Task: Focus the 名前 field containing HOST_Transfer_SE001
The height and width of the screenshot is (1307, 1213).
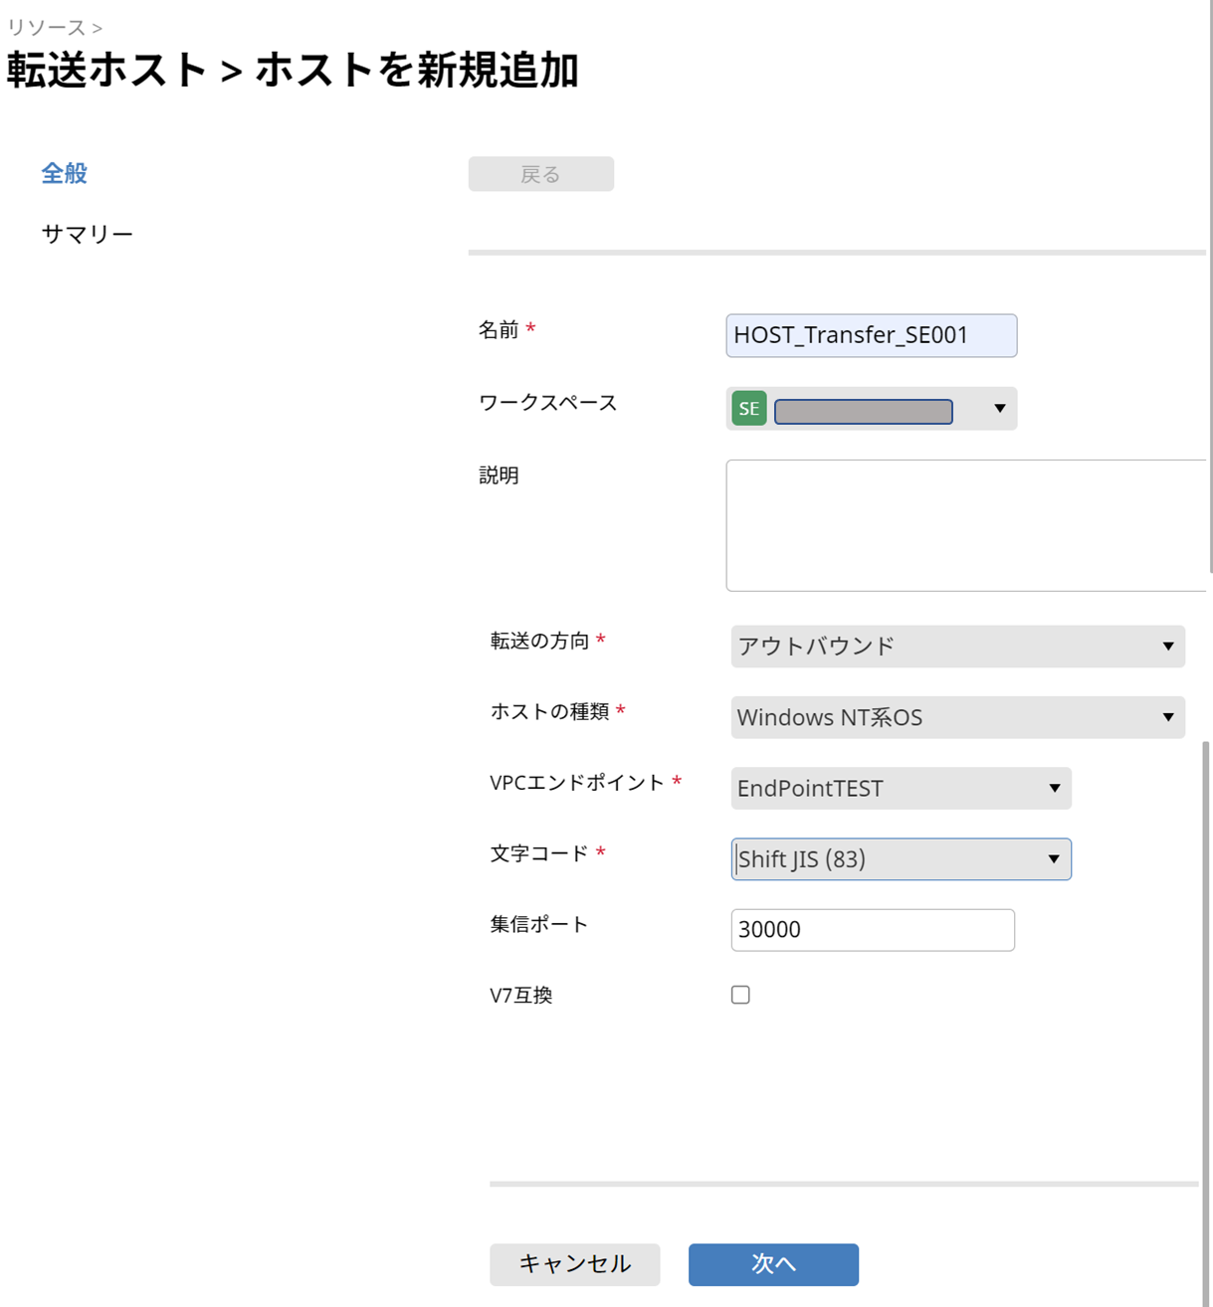Action: pyautogui.click(x=871, y=335)
